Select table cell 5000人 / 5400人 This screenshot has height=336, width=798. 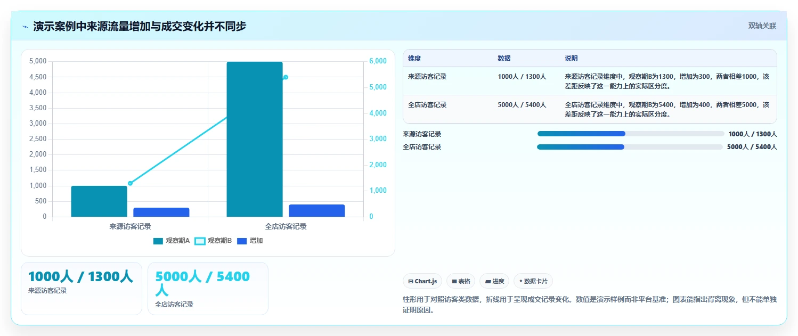522,105
